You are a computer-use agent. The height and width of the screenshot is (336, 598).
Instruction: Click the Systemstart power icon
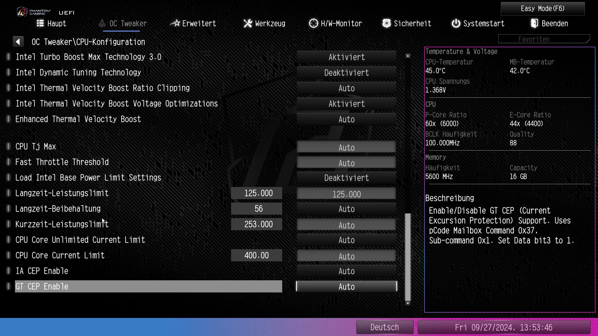click(456, 23)
